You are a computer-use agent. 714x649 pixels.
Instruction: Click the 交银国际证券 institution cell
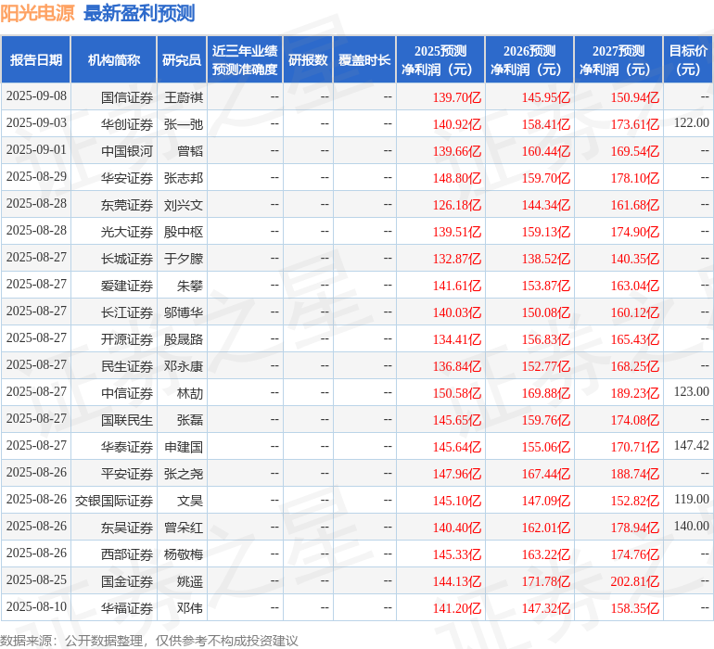point(114,501)
